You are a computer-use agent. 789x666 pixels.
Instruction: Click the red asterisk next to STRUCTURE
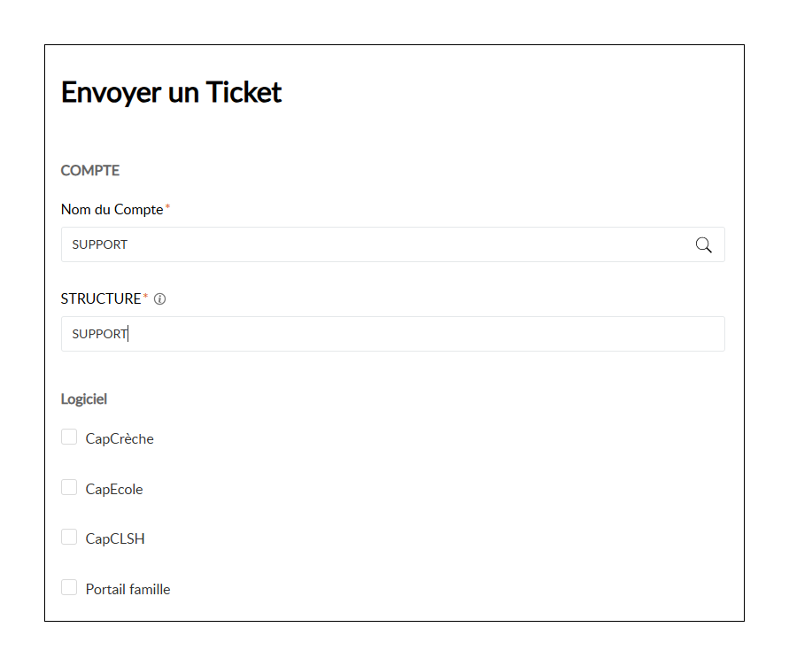145,298
